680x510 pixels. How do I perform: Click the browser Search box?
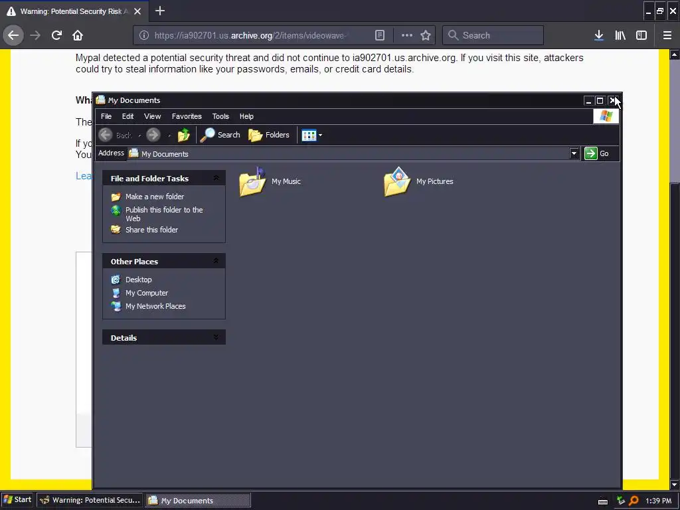[x=493, y=35]
